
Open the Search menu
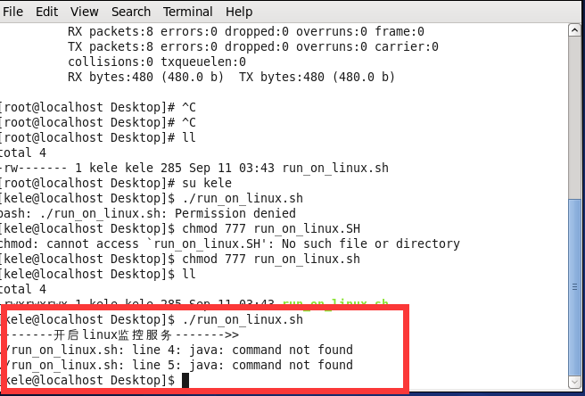pos(131,12)
